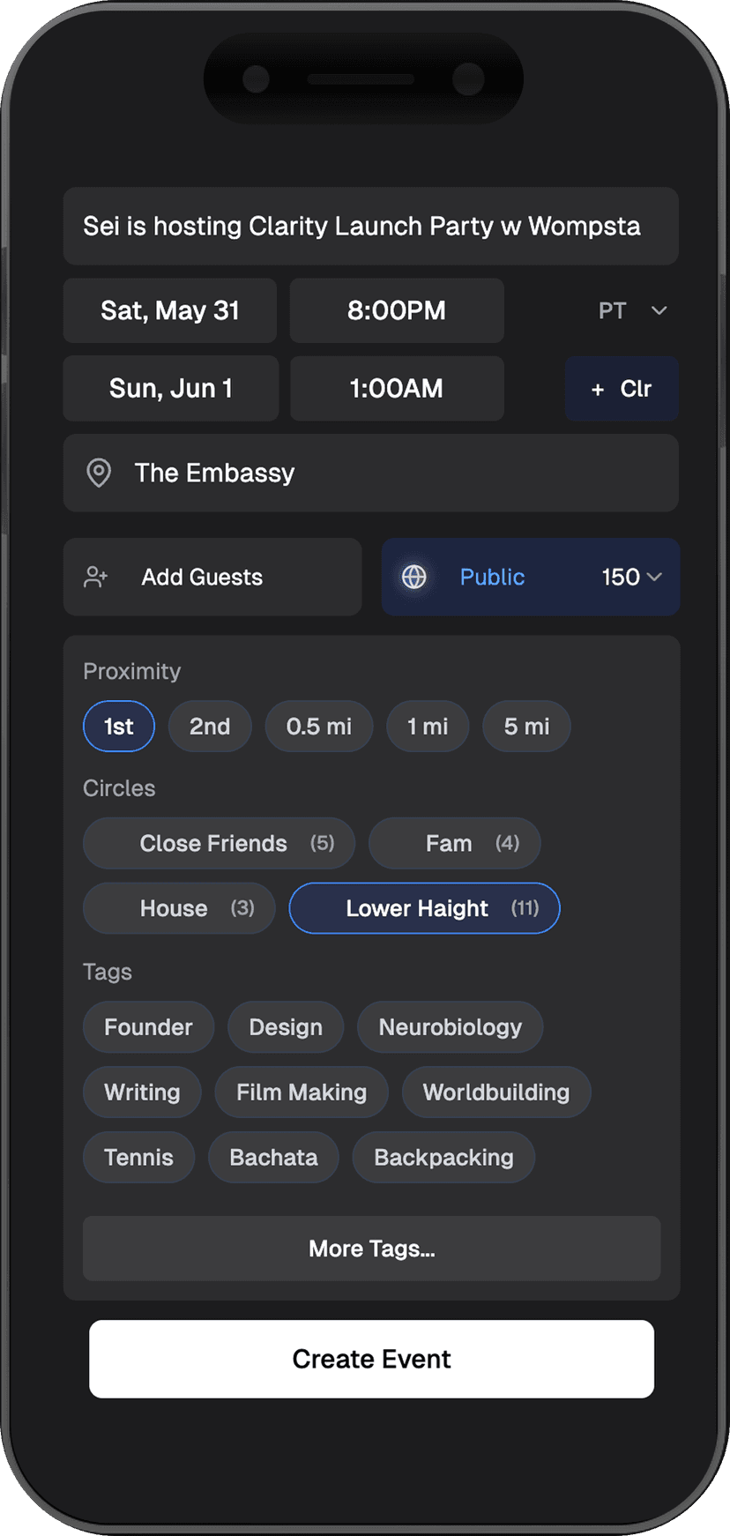
Task: Open the PT timezone dropdown
Action: point(633,310)
